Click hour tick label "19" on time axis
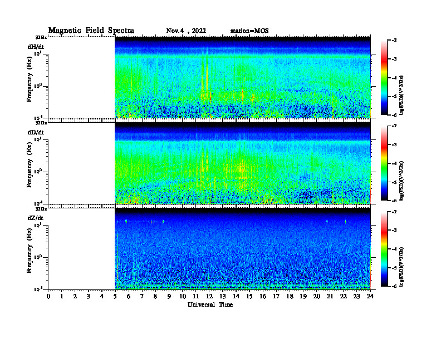 click(x=303, y=297)
